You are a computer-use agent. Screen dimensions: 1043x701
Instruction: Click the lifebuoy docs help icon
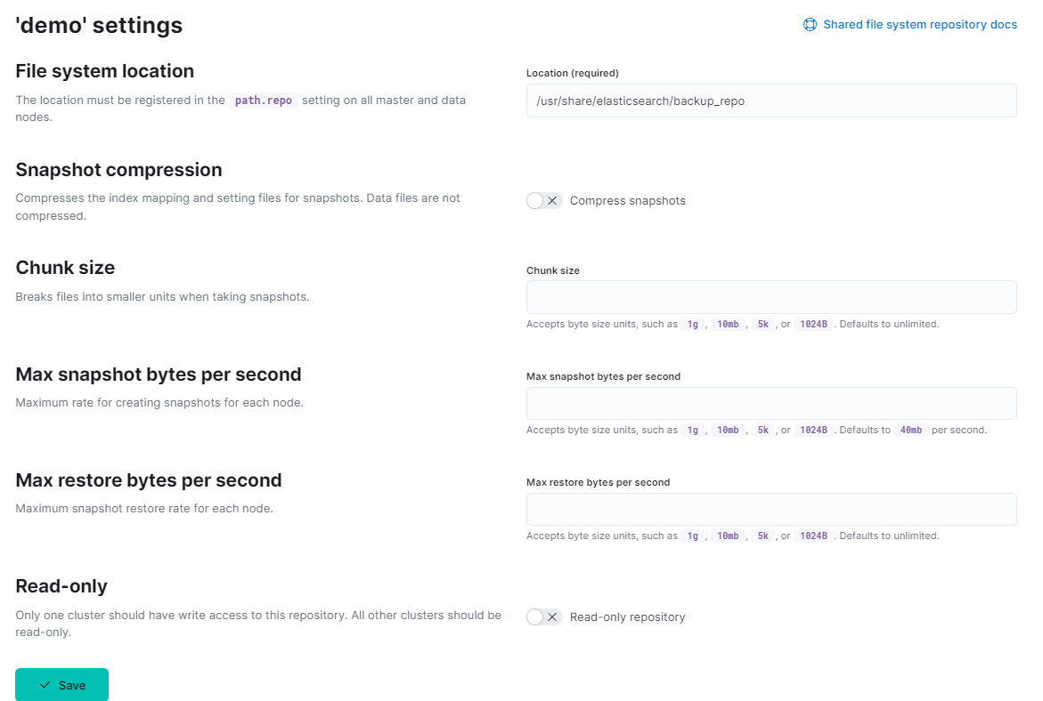[x=810, y=25]
